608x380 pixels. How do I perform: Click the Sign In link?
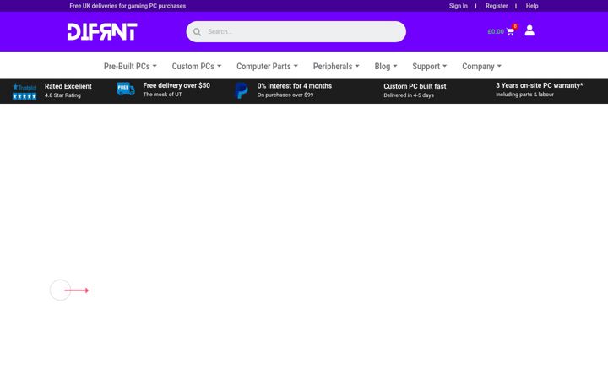pyautogui.click(x=459, y=6)
